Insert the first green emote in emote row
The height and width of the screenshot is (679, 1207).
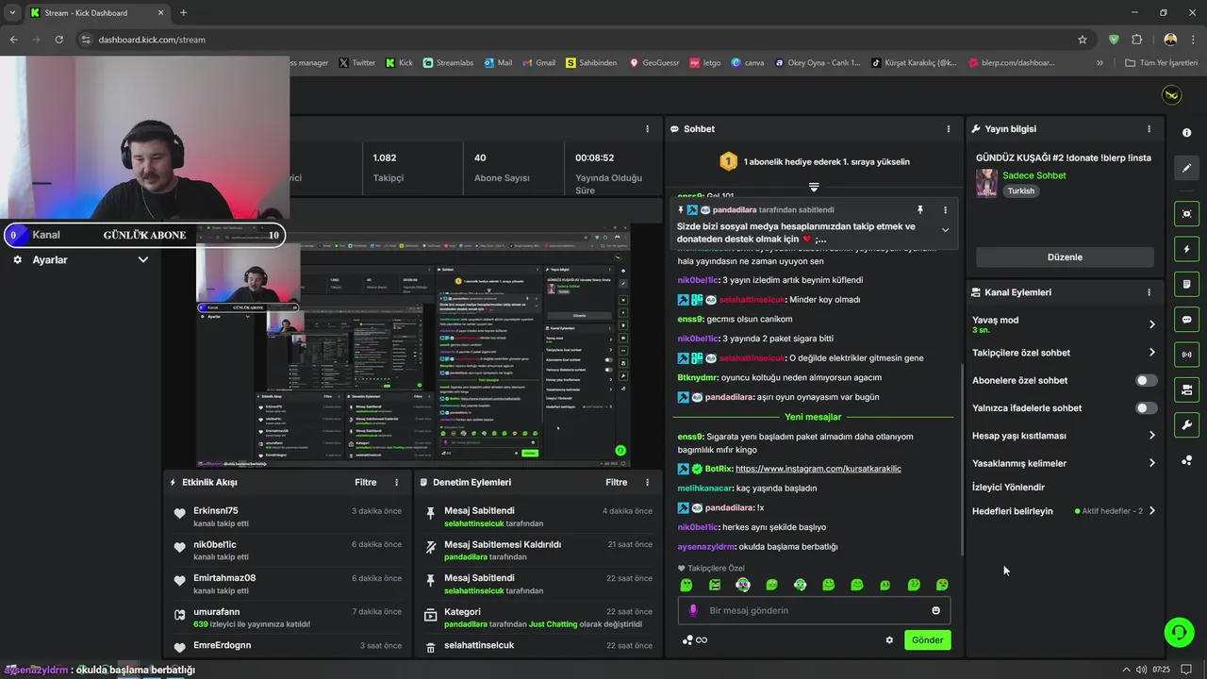click(x=686, y=585)
